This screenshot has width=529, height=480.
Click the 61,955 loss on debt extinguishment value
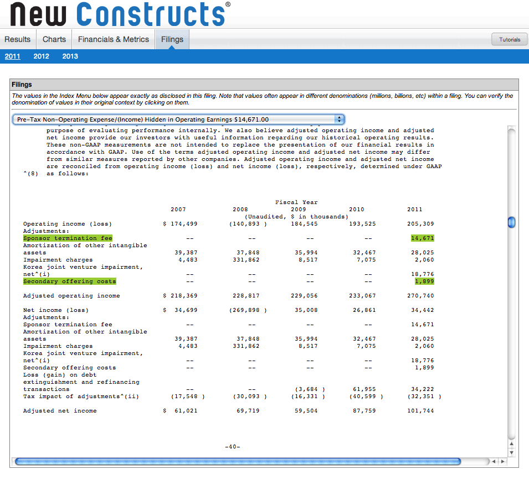364,389
